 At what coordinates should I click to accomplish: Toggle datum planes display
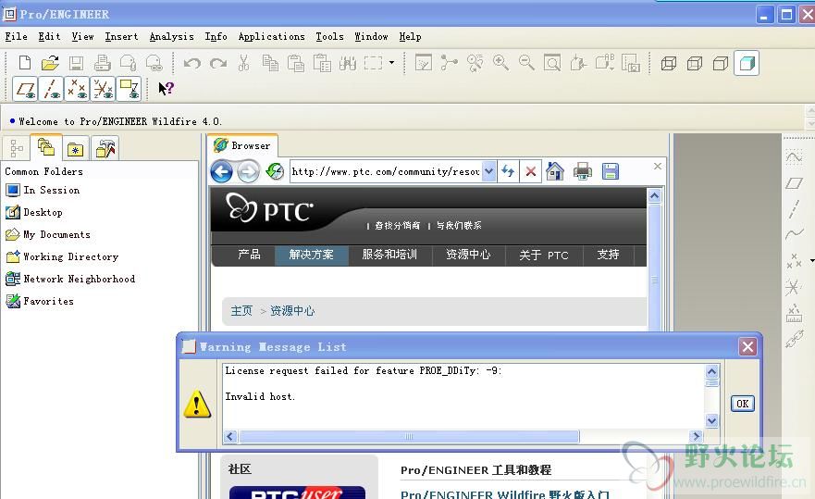tap(25, 89)
